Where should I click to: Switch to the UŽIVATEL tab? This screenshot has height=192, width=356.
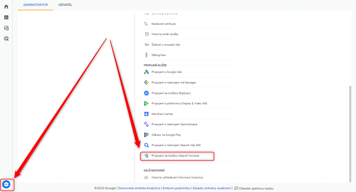pos(65,5)
